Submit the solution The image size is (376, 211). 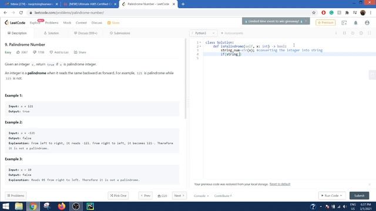coord(359,195)
